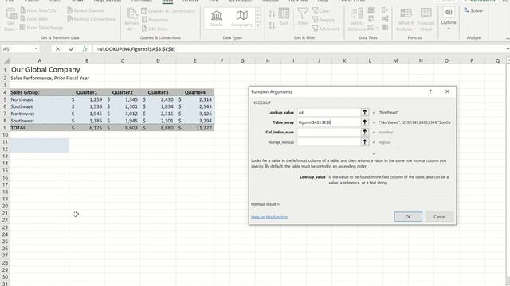Click Text to Columns
510x286 pixels.
(x=357, y=20)
